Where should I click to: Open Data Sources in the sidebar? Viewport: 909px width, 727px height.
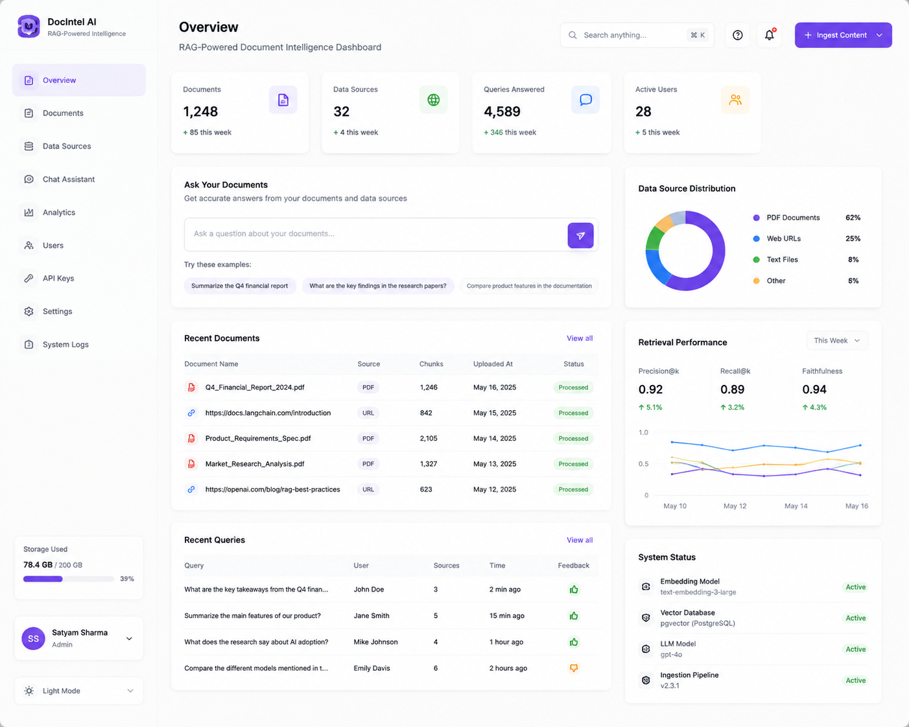click(x=79, y=146)
